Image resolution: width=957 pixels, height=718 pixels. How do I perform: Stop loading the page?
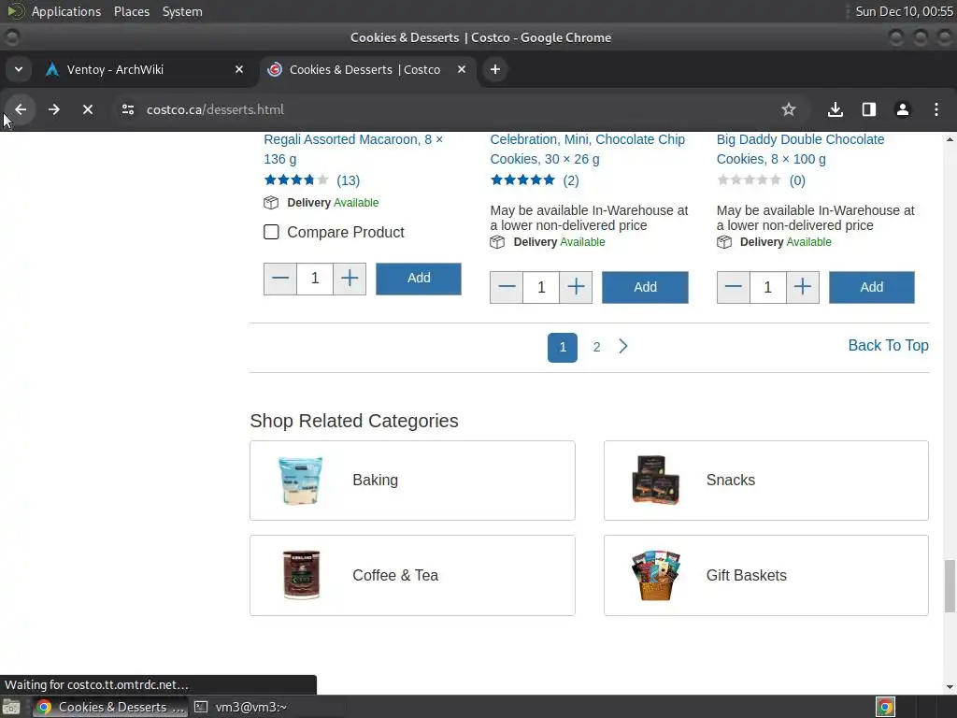(x=88, y=110)
